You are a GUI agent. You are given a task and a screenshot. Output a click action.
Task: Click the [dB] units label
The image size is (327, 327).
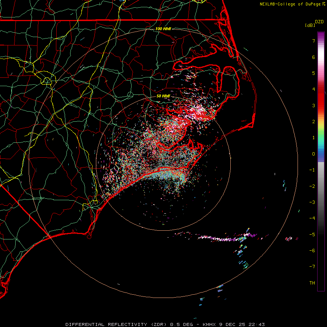pyautogui.click(x=310, y=25)
